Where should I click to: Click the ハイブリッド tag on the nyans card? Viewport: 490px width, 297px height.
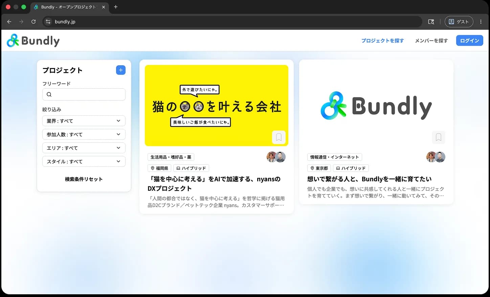[x=191, y=168]
